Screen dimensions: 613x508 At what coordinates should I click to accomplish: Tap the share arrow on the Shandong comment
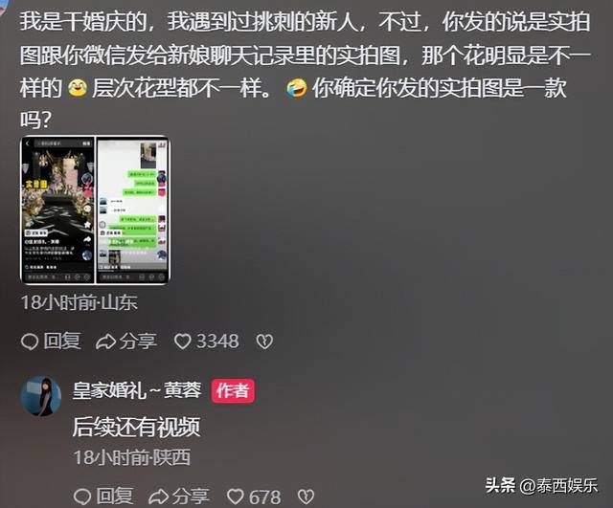point(106,342)
